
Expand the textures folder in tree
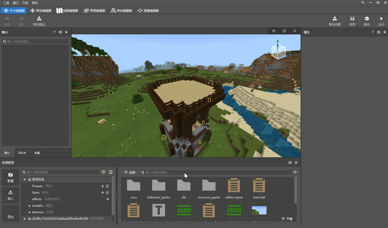click(x=30, y=212)
